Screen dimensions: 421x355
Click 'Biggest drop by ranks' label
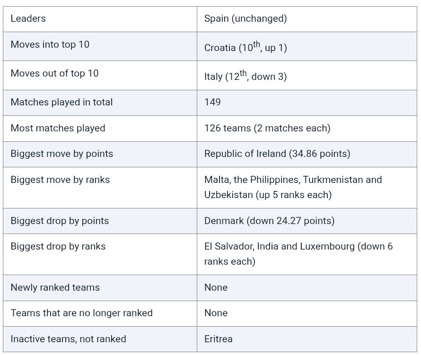click(x=58, y=246)
